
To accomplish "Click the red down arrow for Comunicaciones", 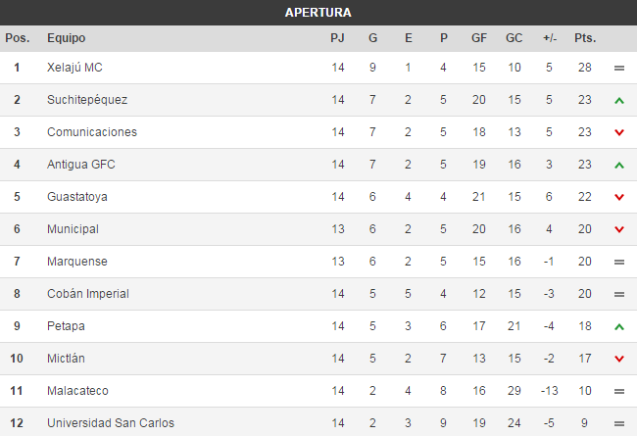I will pos(618,133).
